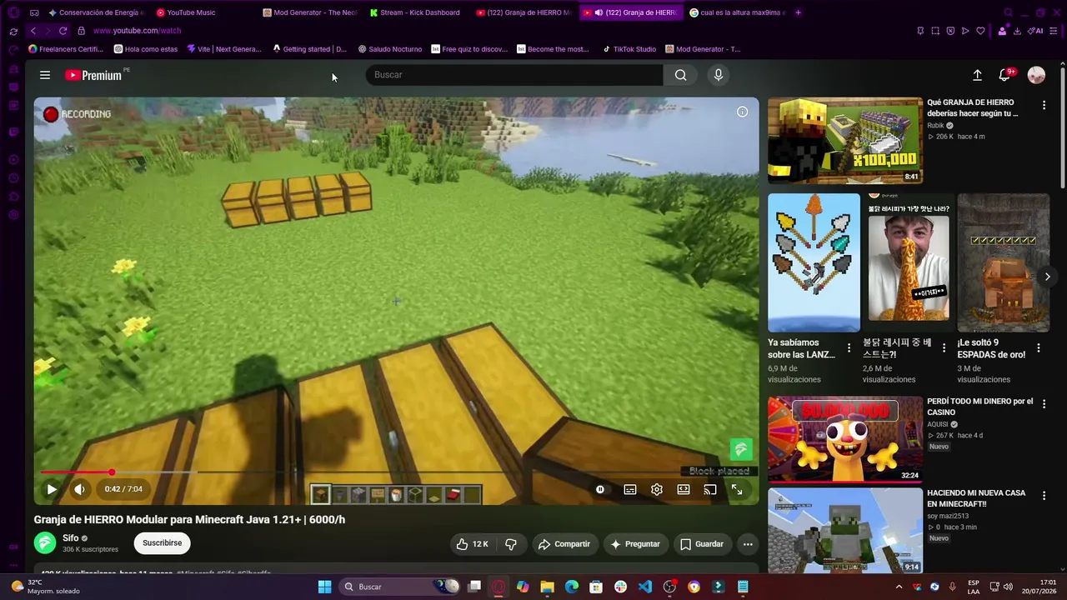The width and height of the screenshot is (1067, 600).
Task: Click the Preguntar button
Action: click(635, 544)
